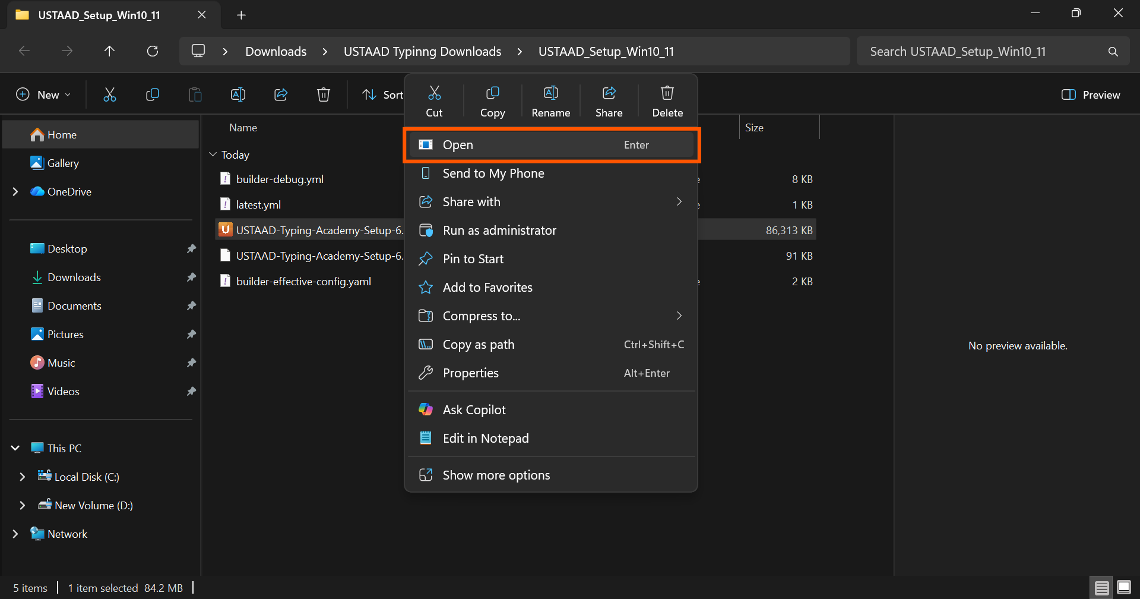Open the New dropdown menu
1140x599 pixels.
tap(43, 94)
